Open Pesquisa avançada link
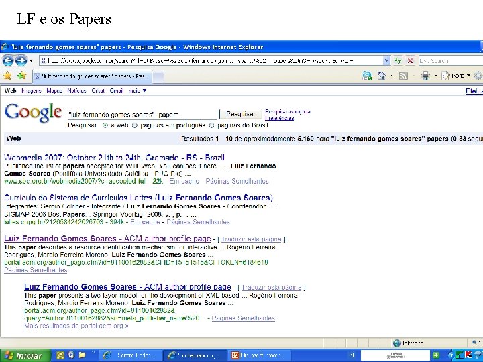The image size is (483, 362). click(x=288, y=111)
